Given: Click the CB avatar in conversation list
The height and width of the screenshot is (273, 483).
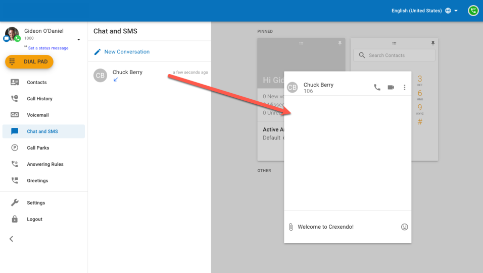Looking at the screenshot, I should point(100,76).
